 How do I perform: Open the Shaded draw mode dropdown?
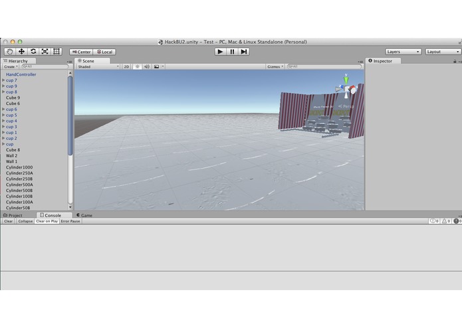(98, 67)
